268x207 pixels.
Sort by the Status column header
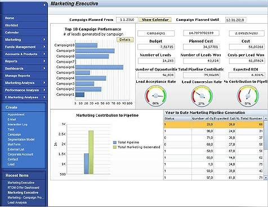tap(177, 118)
